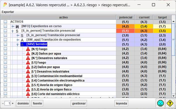Click the {3,3} potencial value for Corte del suministro

tap(125, 94)
